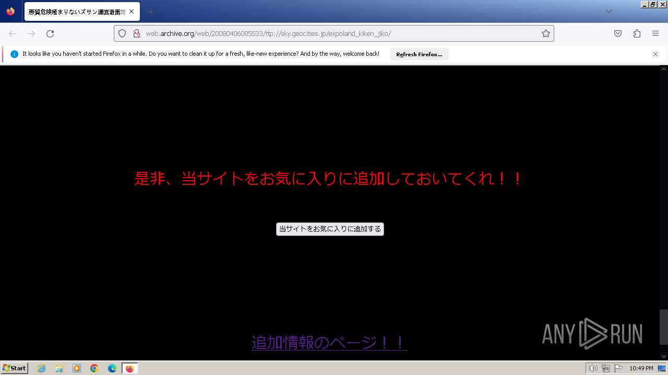Open volume control in system tray

593,368
